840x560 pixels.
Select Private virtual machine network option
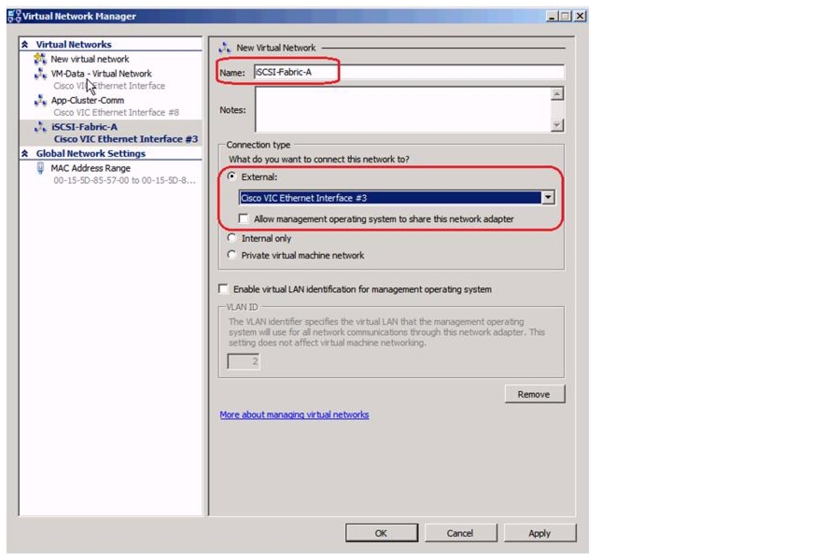pyautogui.click(x=231, y=255)
